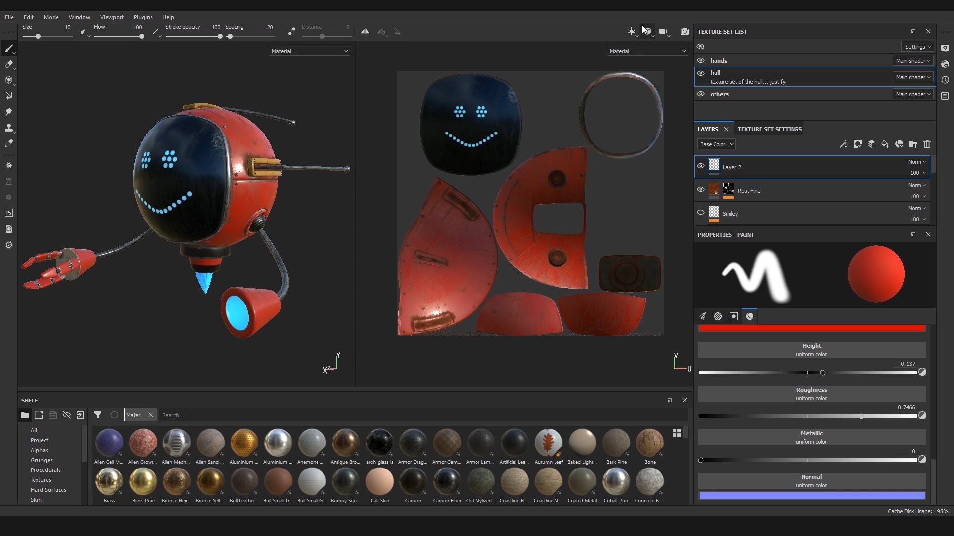Click the add fill layer icon
Screen dimensions: 954x536
pos(885,144)
